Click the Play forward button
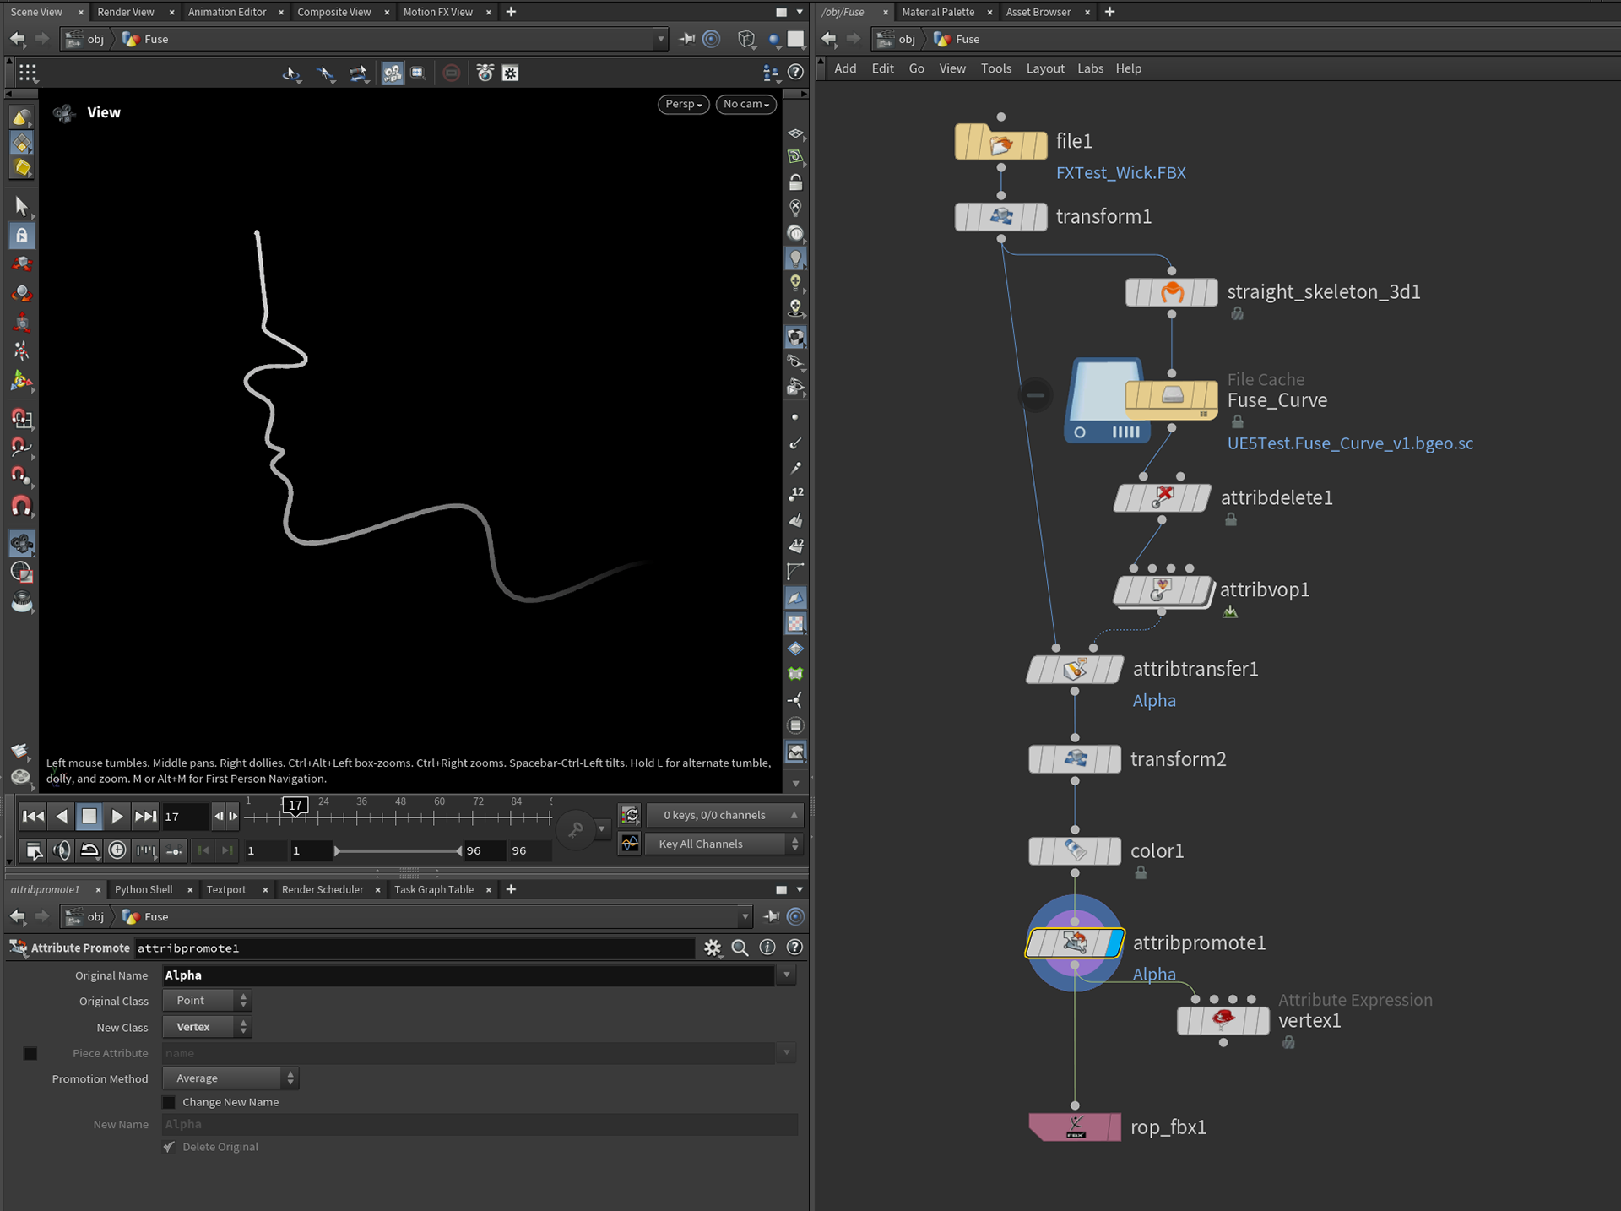The width and height of the screenshot is (1621, 1211). click(117, 816)
